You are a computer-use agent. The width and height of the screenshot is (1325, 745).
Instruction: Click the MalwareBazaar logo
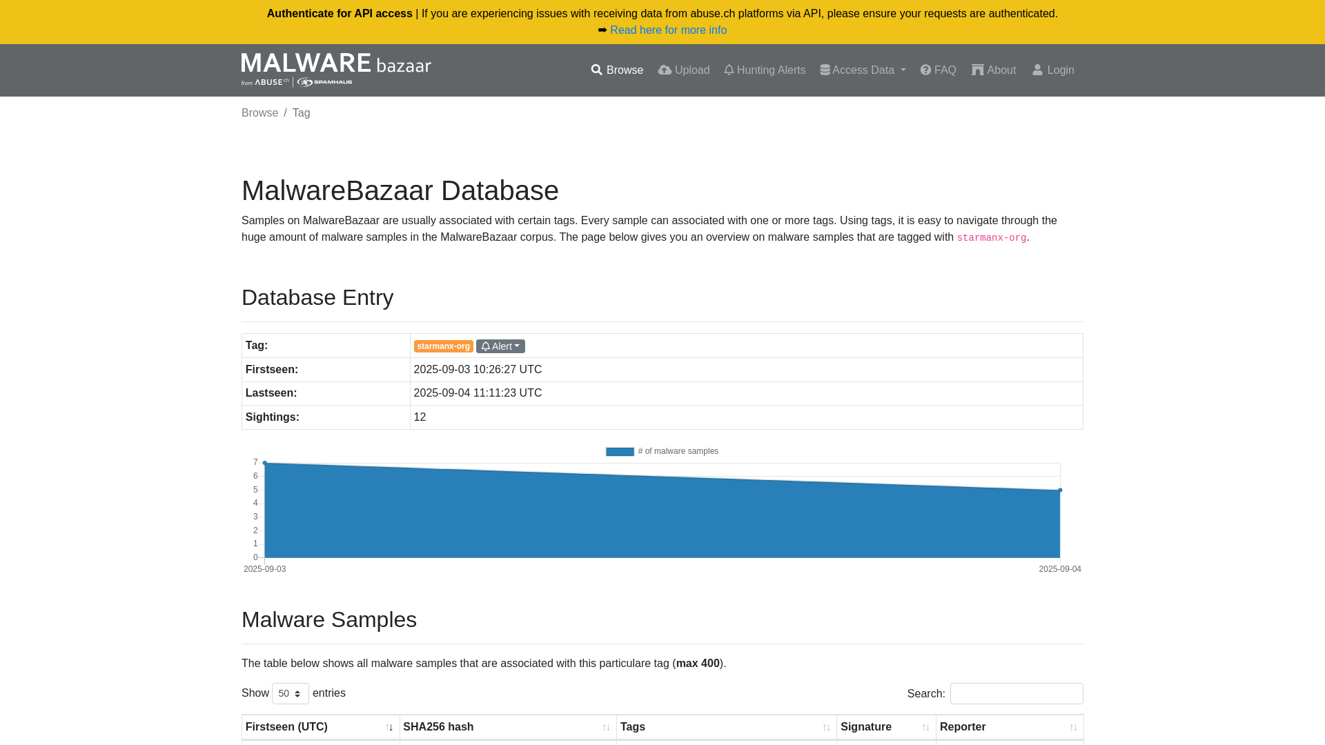point(336,70)
